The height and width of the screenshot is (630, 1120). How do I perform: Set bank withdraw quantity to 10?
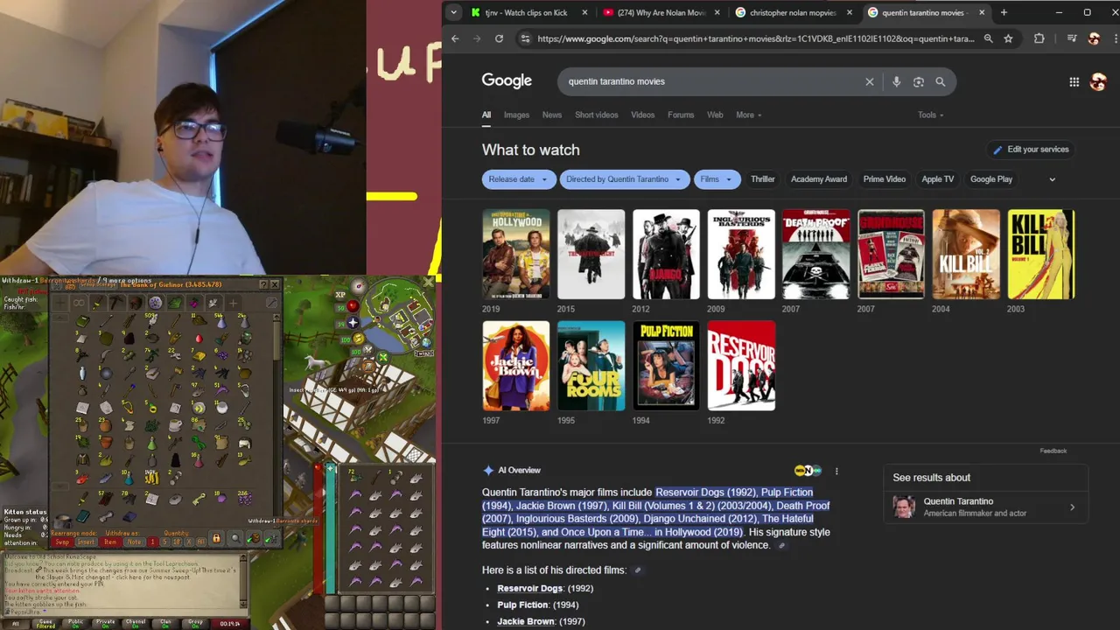[x=177, y=542]
